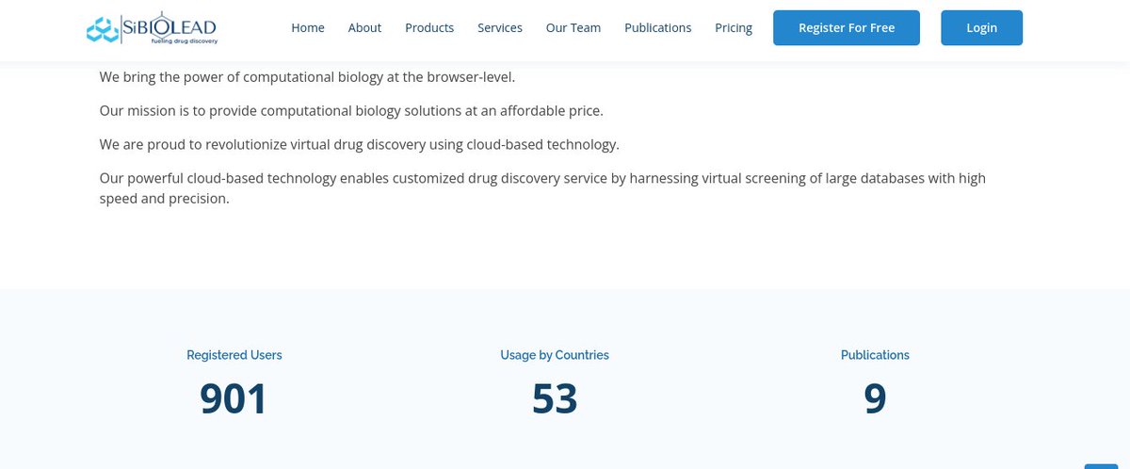The height and width of the screenshot is (469, 1130).
Task: Click the blue widget at the bottom-right corner
Action: pos(1101,465)
